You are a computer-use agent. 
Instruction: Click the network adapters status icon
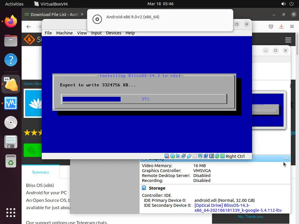(183, 156)
